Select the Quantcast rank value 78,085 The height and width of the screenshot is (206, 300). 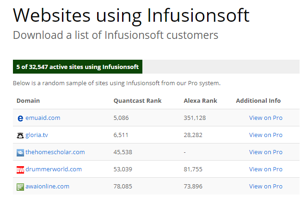(x=123, y=187)
